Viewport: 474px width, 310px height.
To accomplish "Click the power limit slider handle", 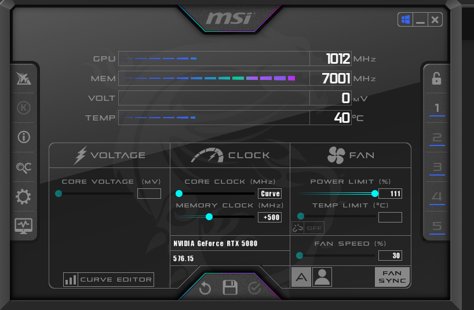I will point(375,194).
